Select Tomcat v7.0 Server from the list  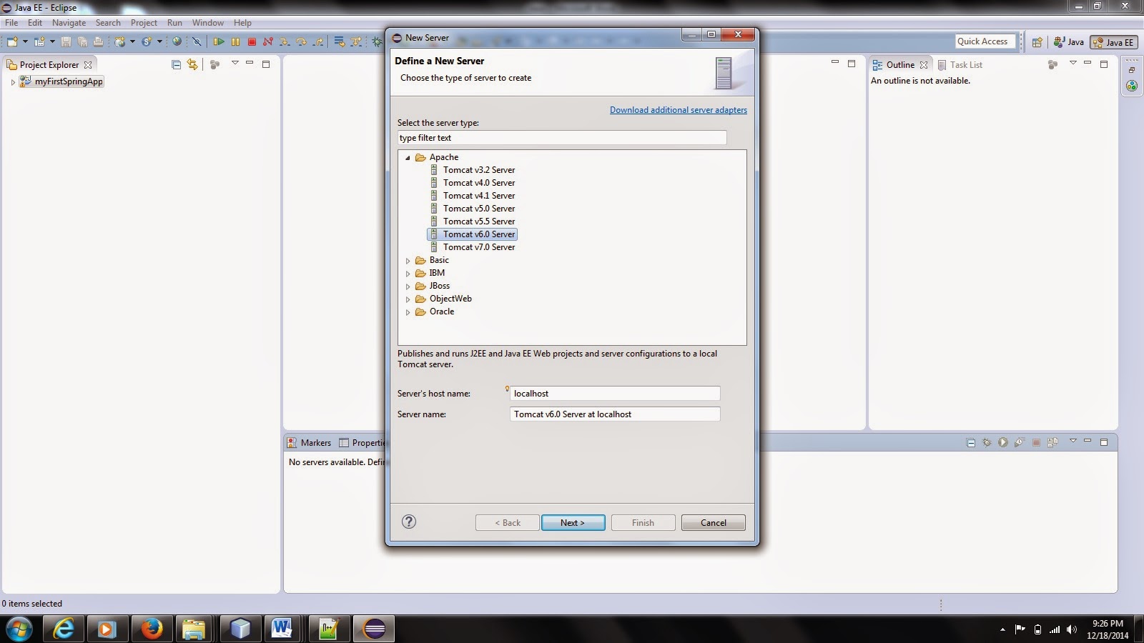pyautogui.click(x=479, y=246)
